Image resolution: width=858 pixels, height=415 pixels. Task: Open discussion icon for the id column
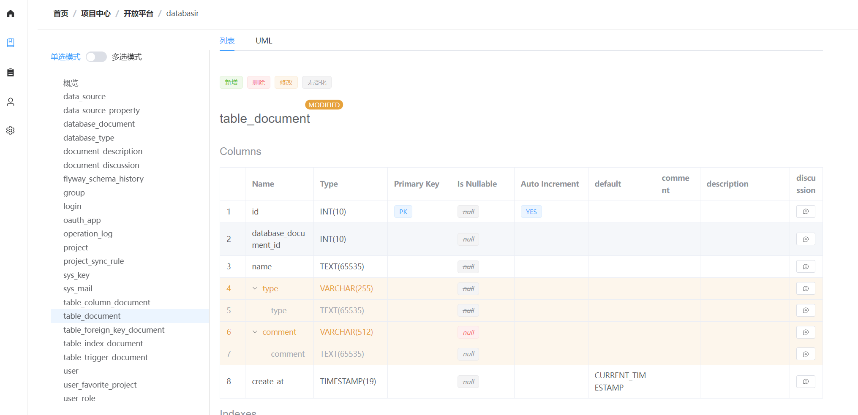805,212
